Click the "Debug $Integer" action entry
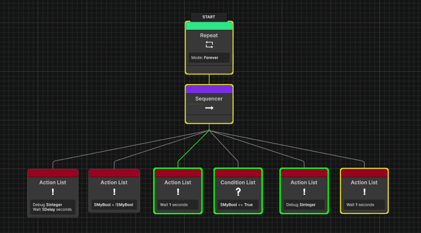 coord(304,204)
